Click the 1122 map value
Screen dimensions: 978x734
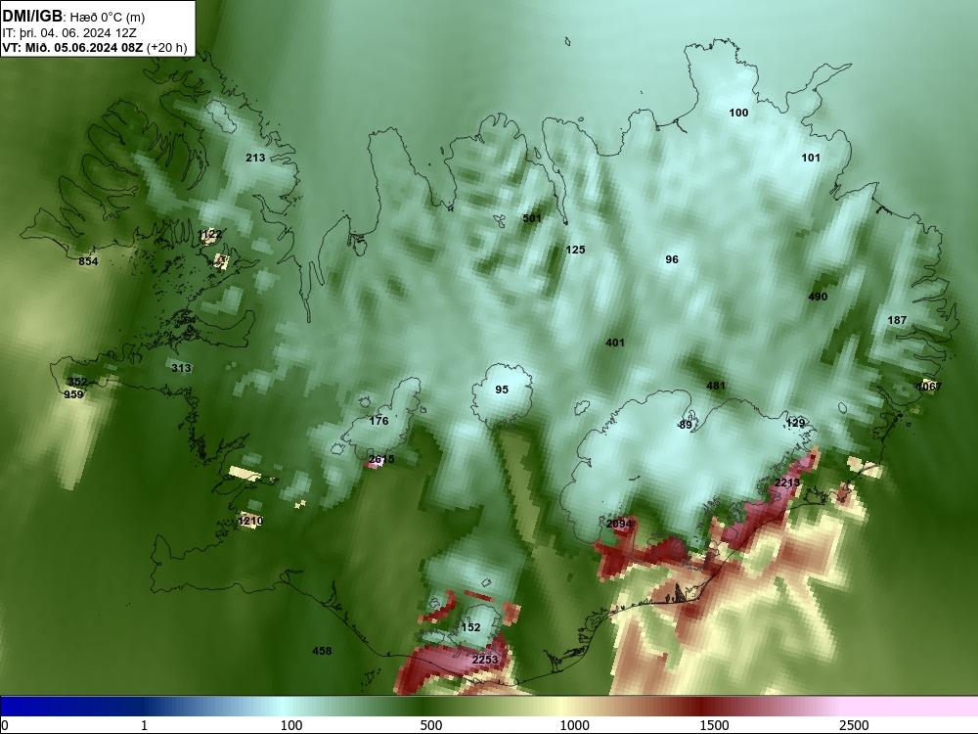(x=209, y=235)
